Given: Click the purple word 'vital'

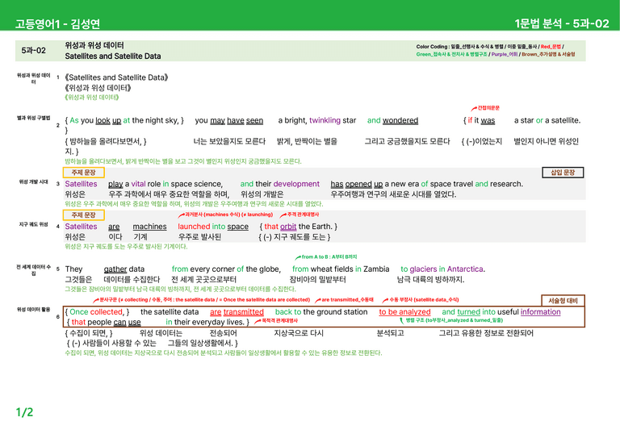Looking at the screenshot, I should [x=138, y=184].
